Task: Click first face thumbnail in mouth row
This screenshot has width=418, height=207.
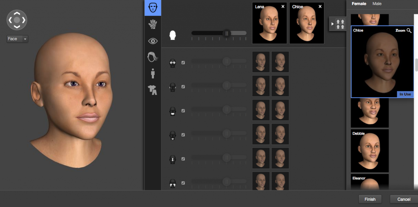Action: click(x=261, y=110)
